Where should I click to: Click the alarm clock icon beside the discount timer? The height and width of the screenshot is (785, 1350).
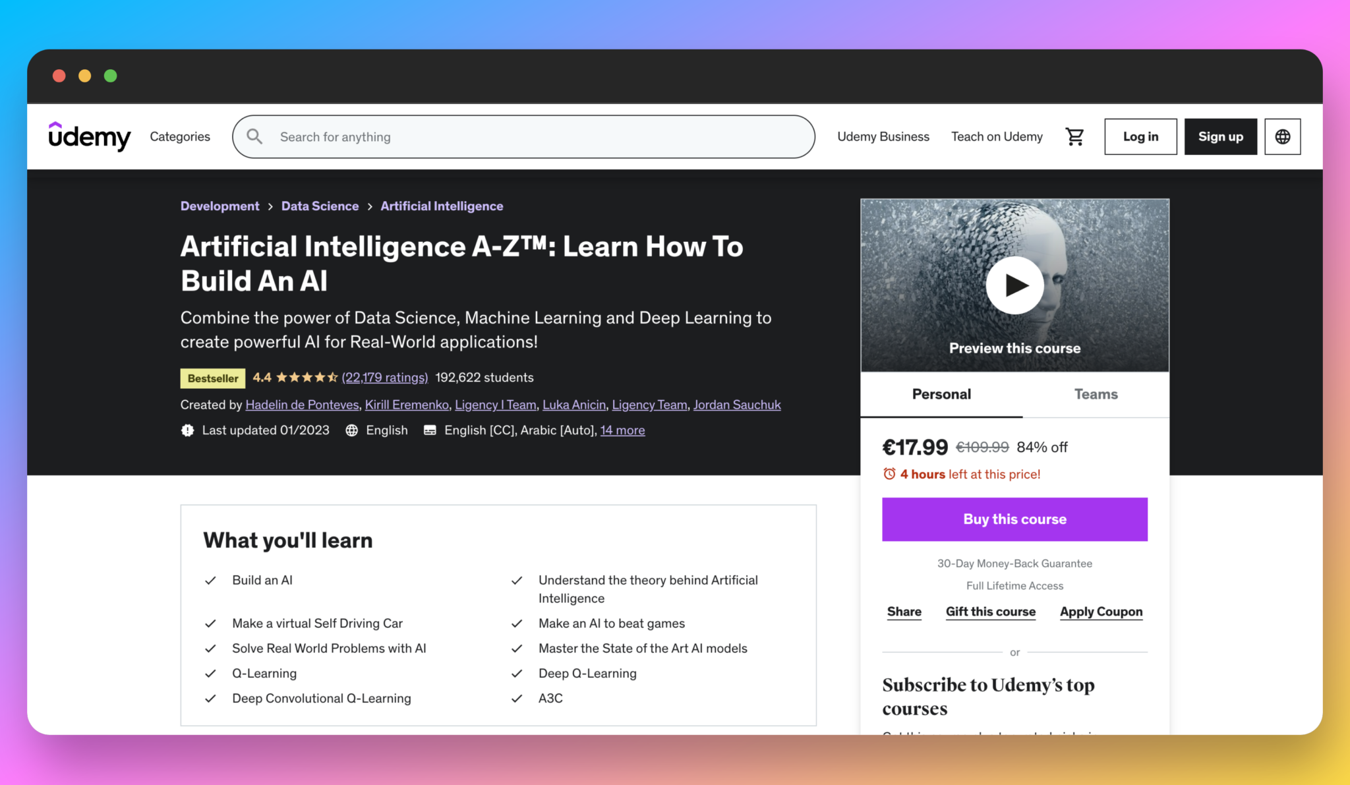pos(891,473)
